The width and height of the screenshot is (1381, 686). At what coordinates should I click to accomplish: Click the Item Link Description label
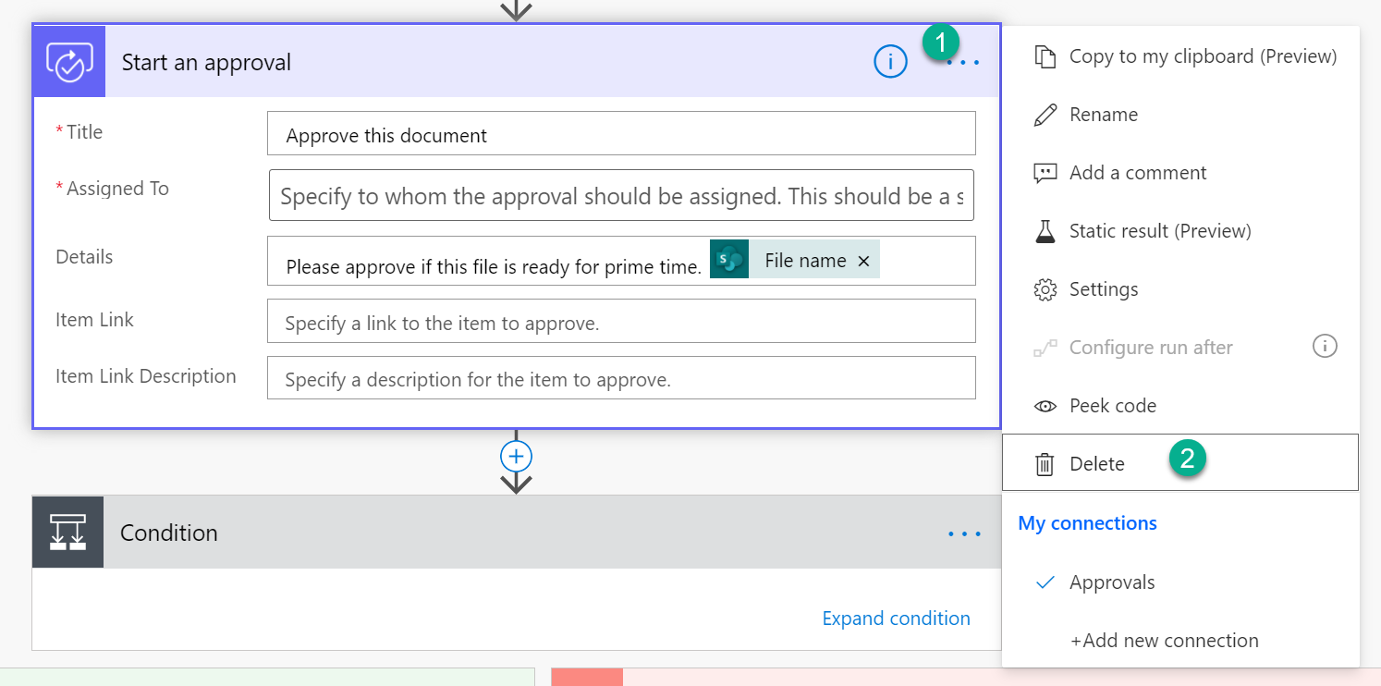[145, 376]
